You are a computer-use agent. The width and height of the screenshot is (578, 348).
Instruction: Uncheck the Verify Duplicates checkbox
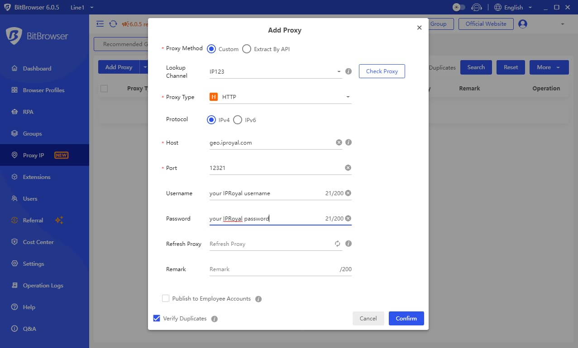[157, 318]
